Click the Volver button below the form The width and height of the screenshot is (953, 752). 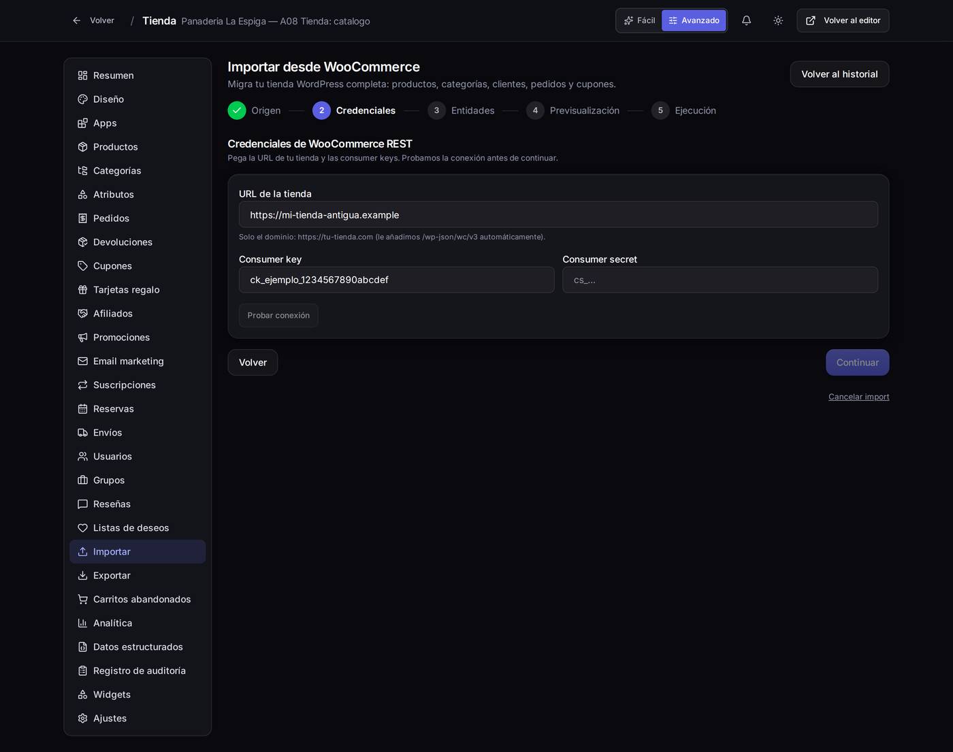[253, 363]
